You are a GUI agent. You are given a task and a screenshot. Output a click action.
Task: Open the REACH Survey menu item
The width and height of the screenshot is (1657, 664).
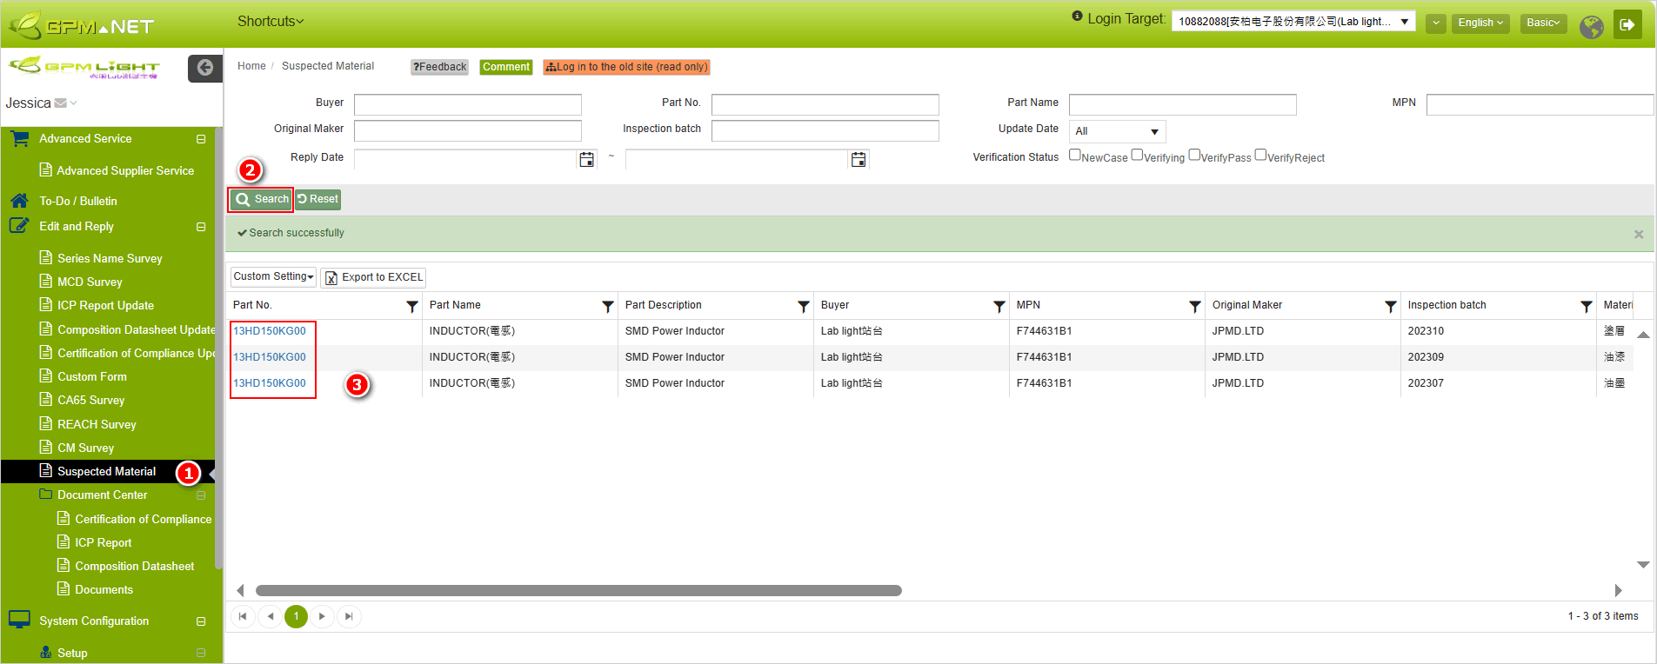[97, 424]
